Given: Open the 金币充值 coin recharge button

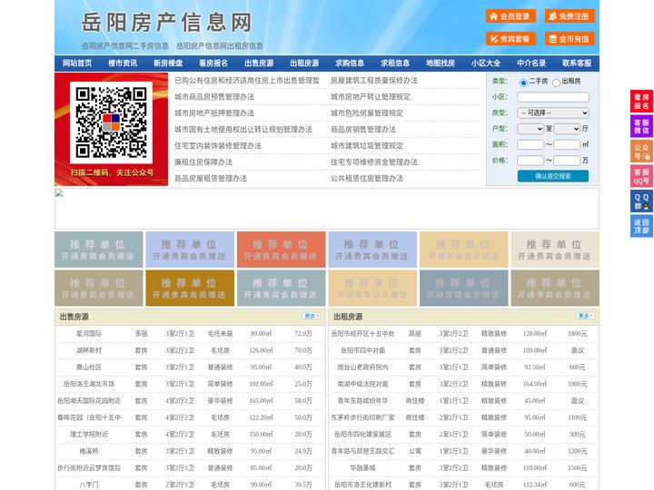Looking at the screenshot, I should (570, 39).
